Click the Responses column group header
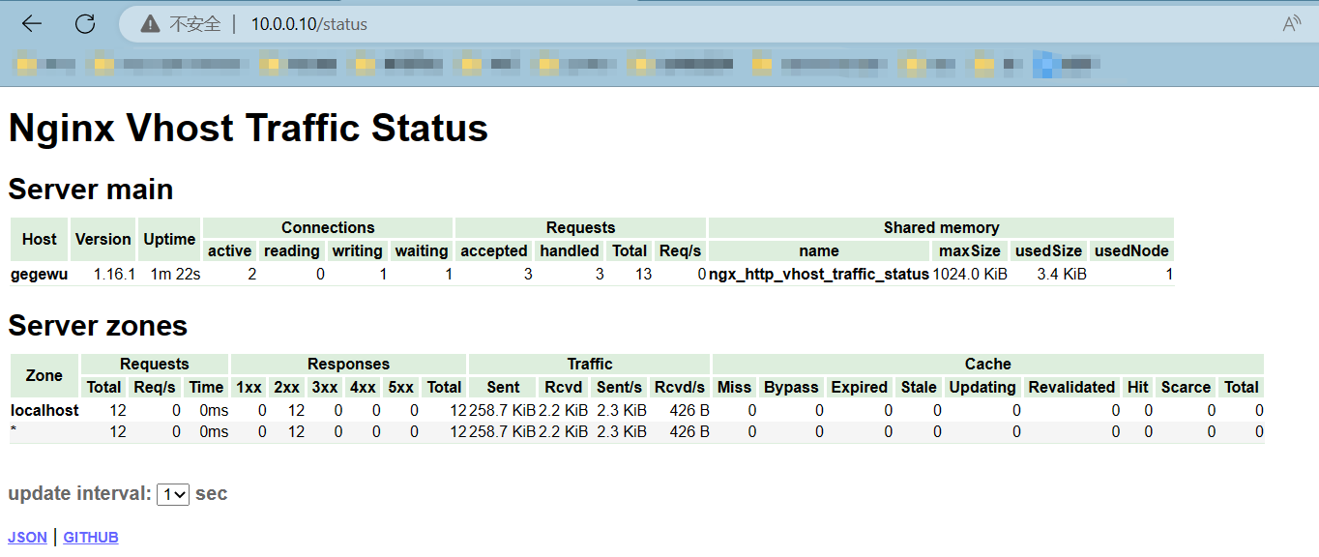 (348, 364)
